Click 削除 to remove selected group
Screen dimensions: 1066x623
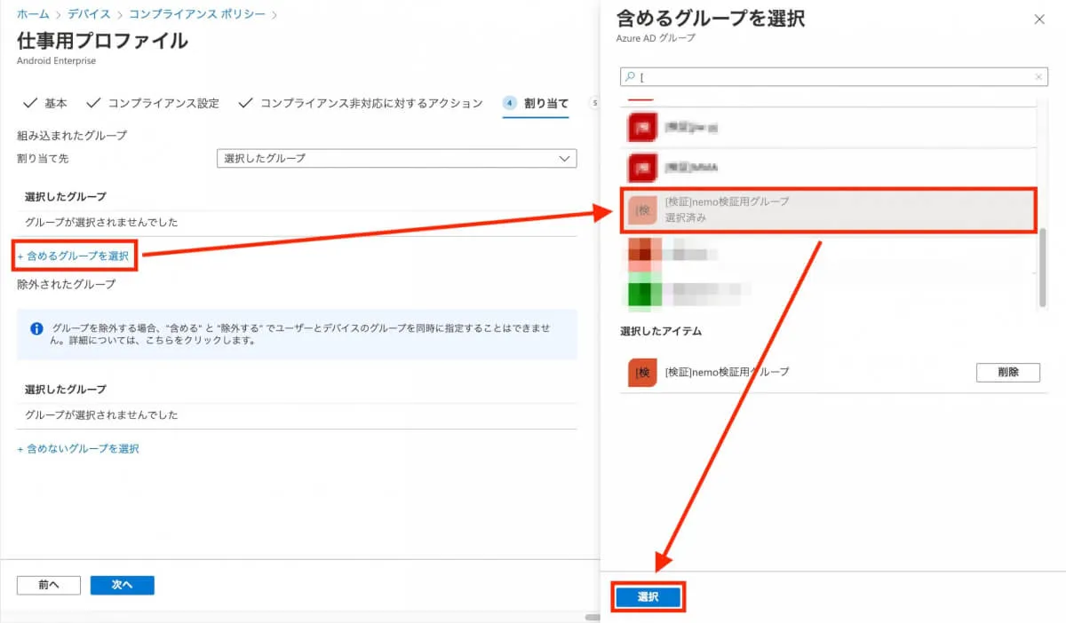[1007, 373]
